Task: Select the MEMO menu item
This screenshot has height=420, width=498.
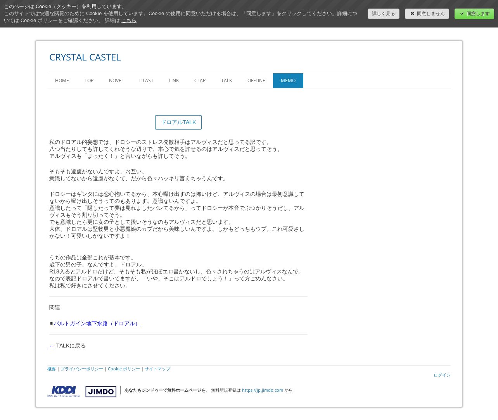Action: click(288, 81)
